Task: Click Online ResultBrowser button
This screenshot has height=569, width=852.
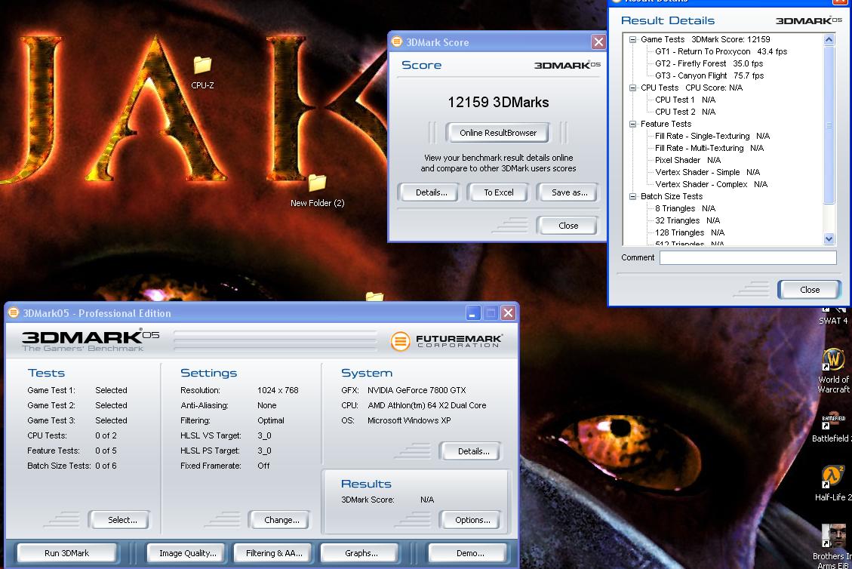Action: click(x=498, y=133)
